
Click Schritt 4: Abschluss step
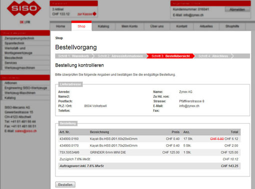click(x=213, y=56)
